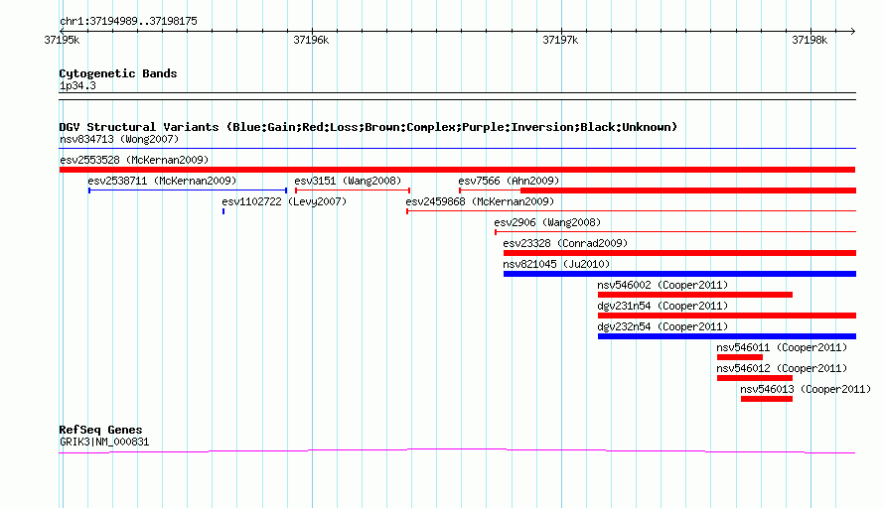Viewport: 884px width, 508px height.
Task: Select the esv2553528 (McKernan2009) label
Action: [x=134, y=160]
